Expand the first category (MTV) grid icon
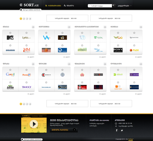 pyautogui.click(x=33, y=27)
